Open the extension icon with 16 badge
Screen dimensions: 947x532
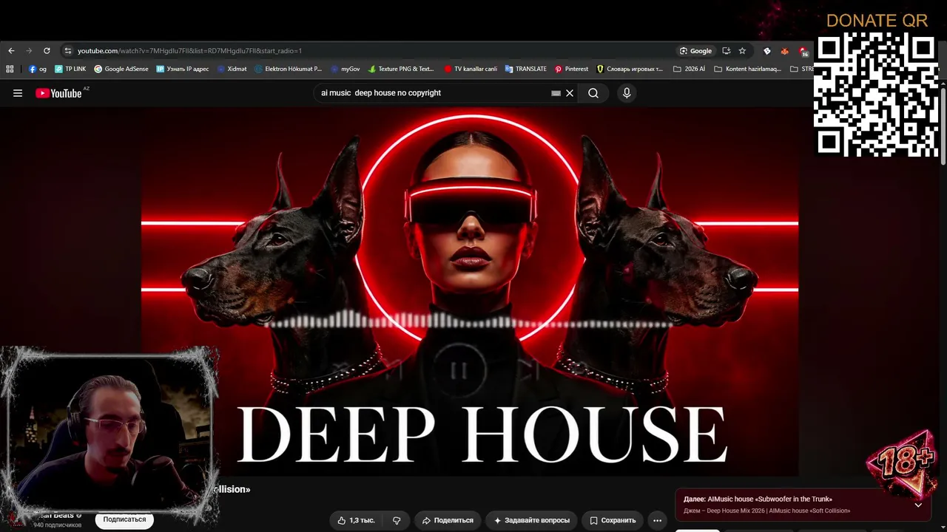pyautogui.click(x=803, y=51)
